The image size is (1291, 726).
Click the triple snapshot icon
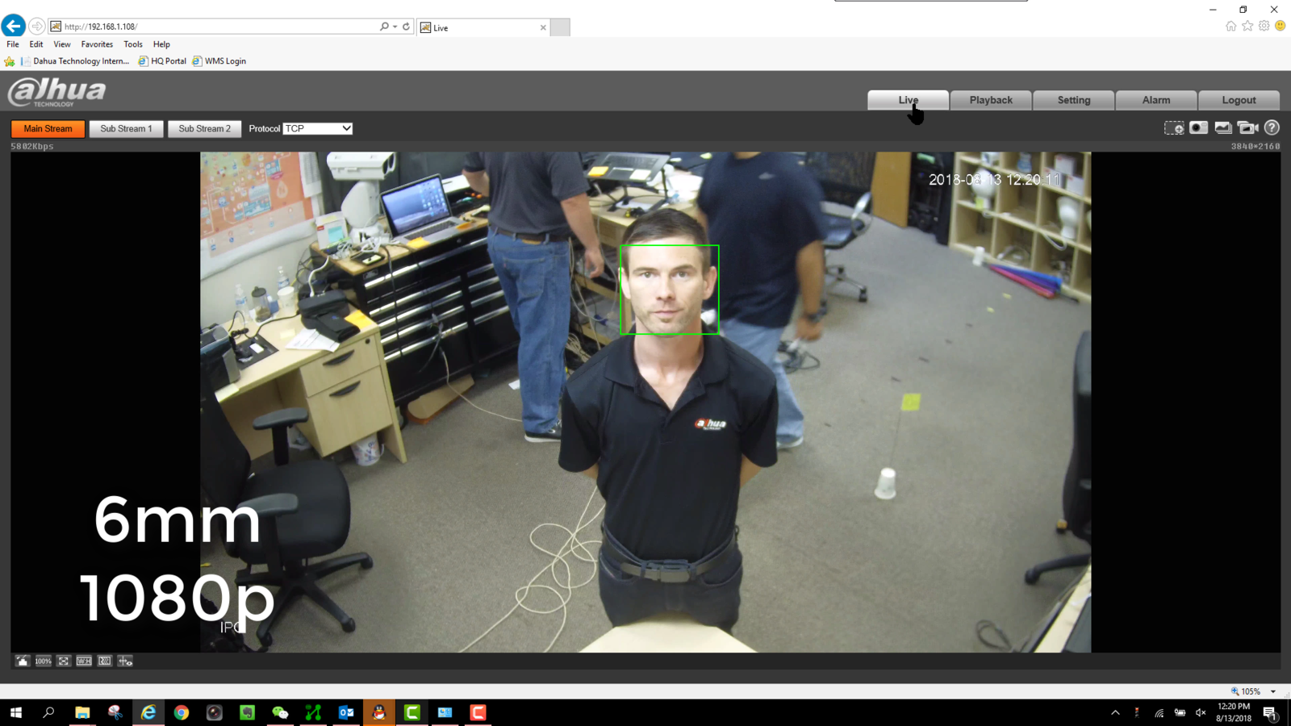(1223, 128)
